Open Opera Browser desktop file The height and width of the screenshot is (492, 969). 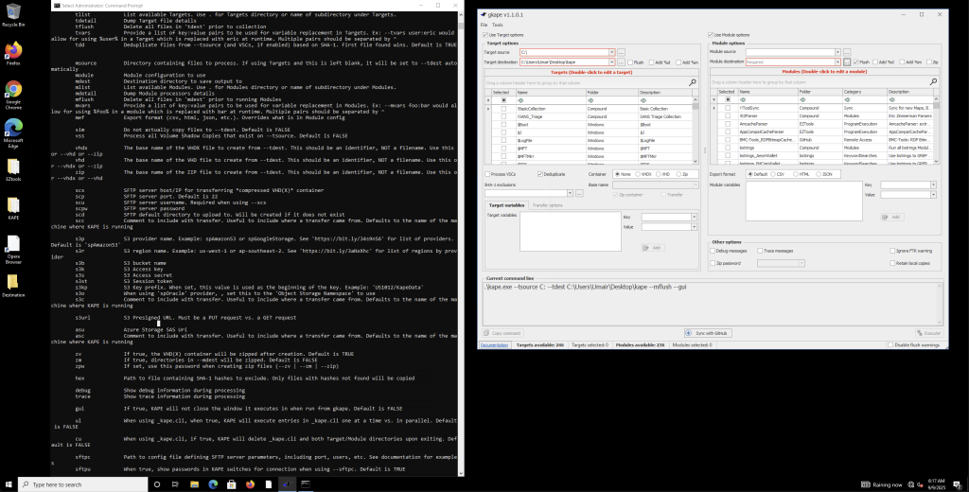pyautogui.click(x=13, y=250)
